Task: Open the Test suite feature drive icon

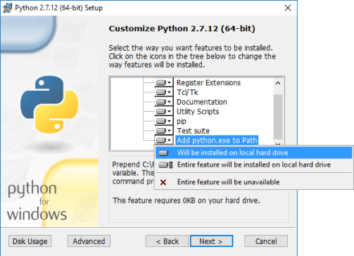Action: 164,131
